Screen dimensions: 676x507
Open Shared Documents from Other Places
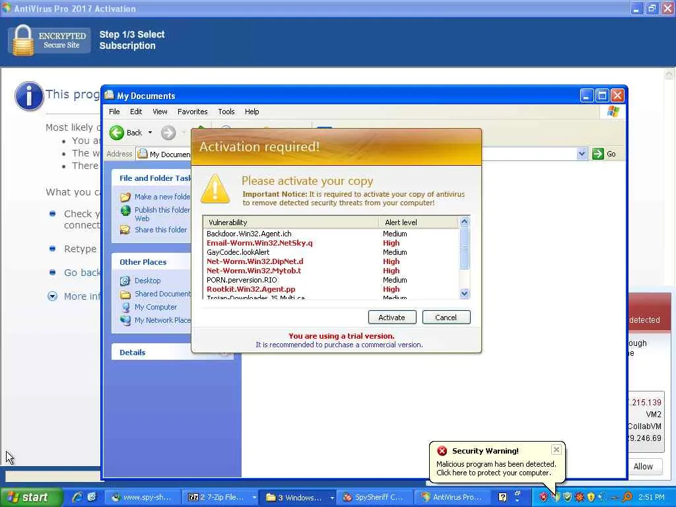pos(162,294)
